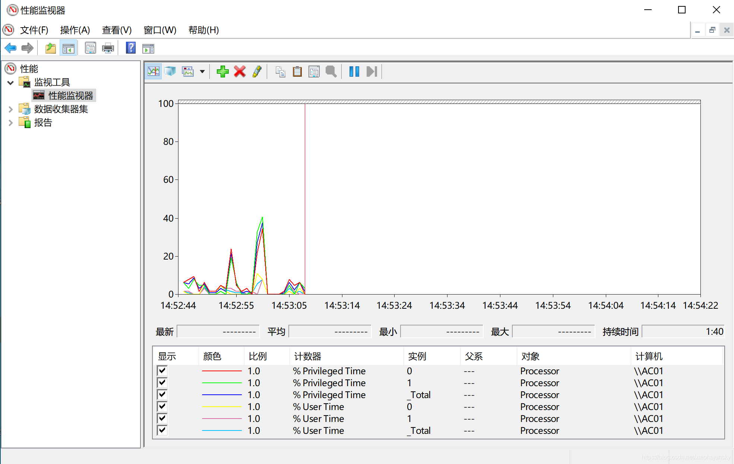Viewport: 734px width, 464px height.
Task: Select the 报告 item in tree
Action: (43, 123)
